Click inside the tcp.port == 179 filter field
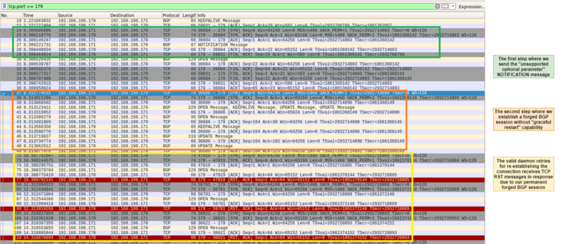The height and width of the screenshot is (244, 561). (x=219, y=7)
